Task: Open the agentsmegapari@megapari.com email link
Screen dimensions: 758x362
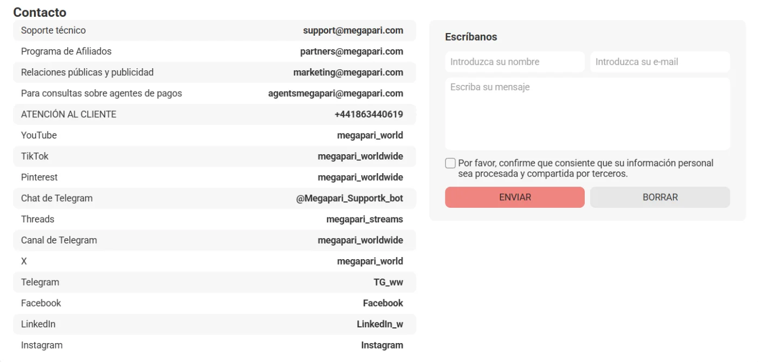Action: pos(336,94)
